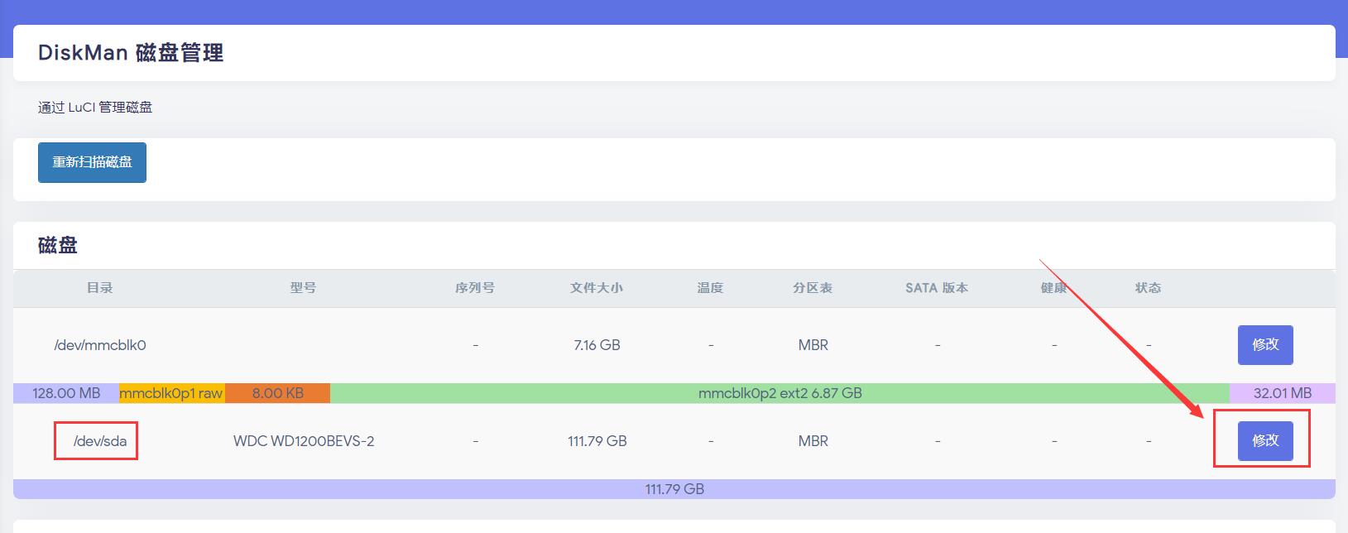Click the 温度 column header

click(x=710, y=288)
